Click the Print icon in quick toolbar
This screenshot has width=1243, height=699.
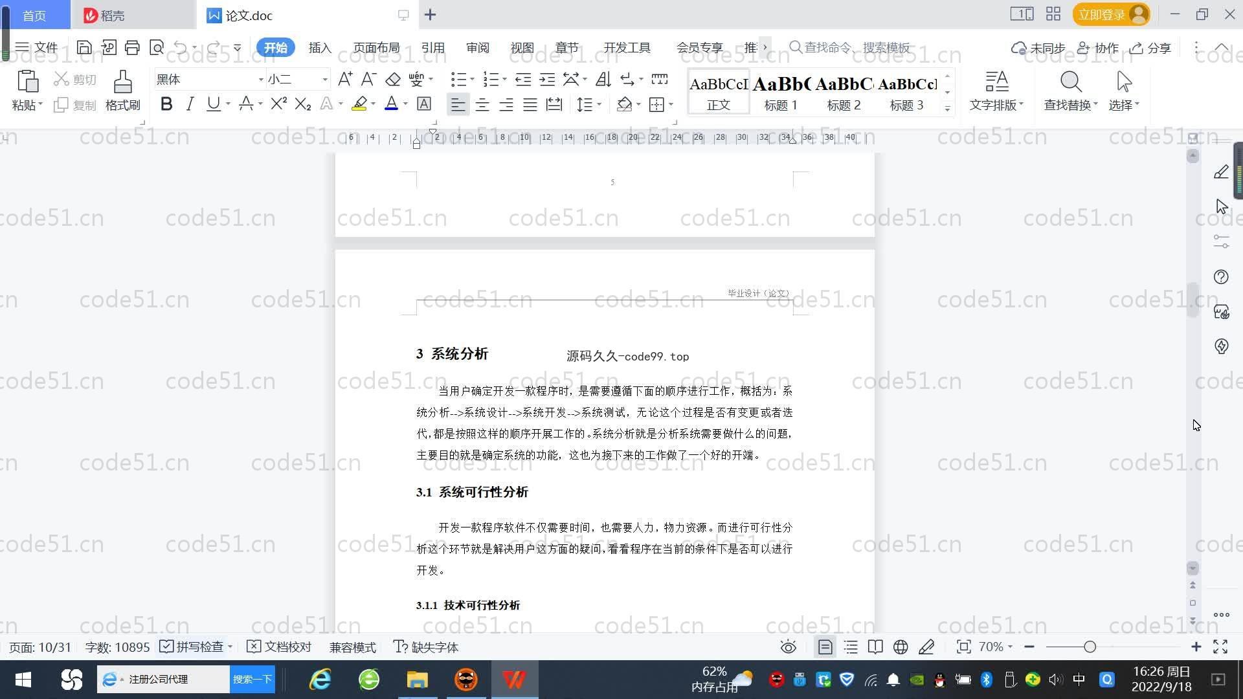coord(132,47)
